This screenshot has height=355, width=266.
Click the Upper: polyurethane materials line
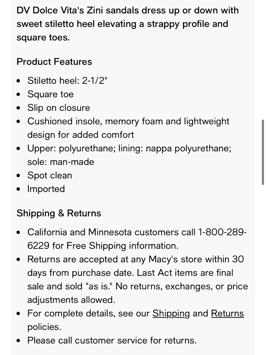tap(129, 155)
